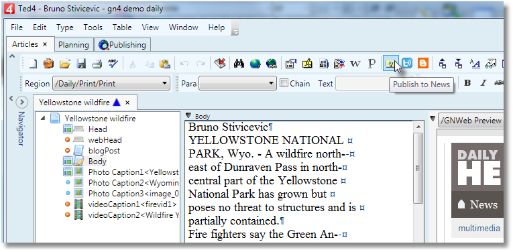Collapse the preview pane triangle
Viewport: 513px width, 252px height.
point(433,119)
